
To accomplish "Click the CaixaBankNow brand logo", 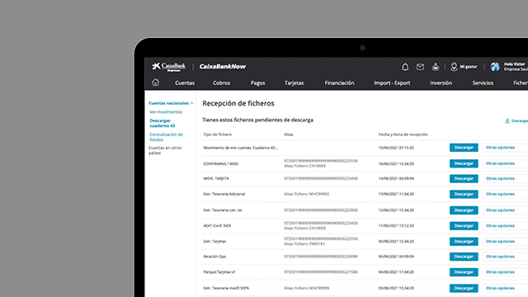I will (223, 67).
